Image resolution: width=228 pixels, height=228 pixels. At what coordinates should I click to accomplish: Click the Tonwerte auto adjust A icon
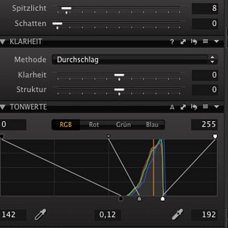[172, 107]
